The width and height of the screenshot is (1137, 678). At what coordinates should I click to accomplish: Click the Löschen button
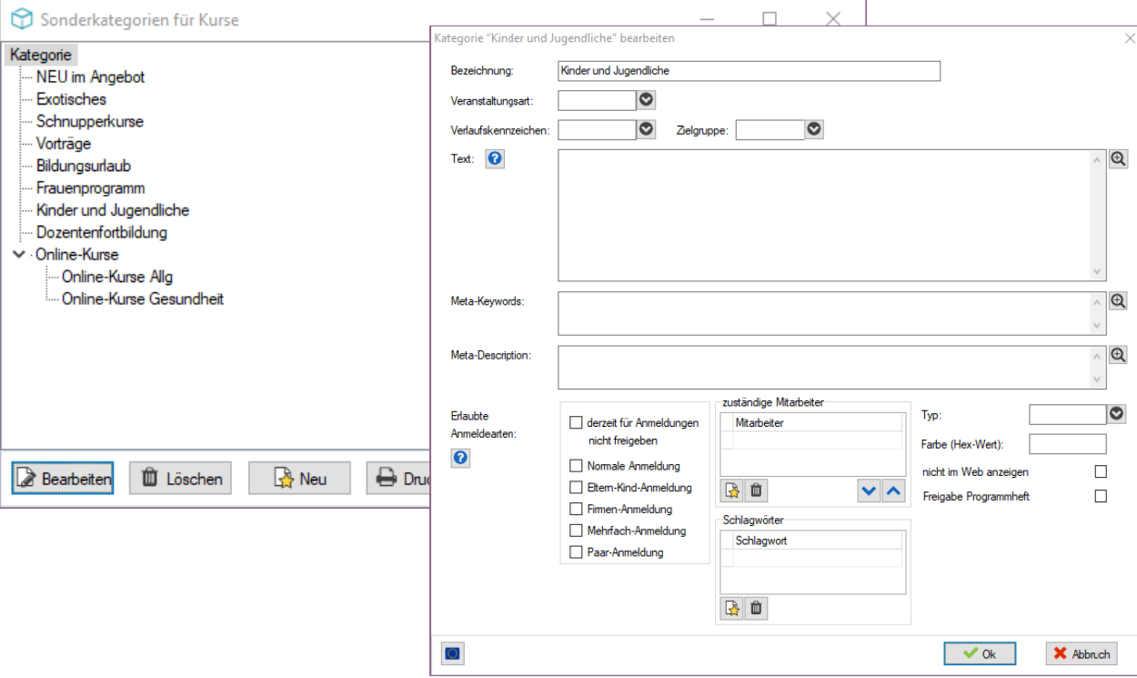[181, 479]
